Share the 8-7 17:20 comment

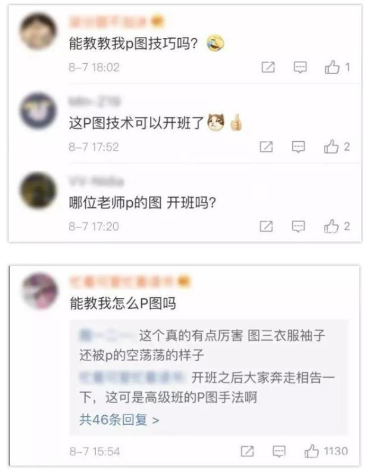(x=266, y=226)
